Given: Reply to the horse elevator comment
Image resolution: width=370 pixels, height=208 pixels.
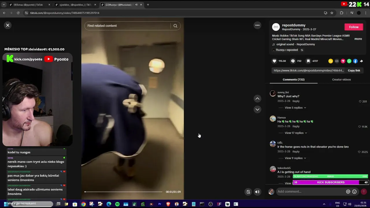Looking at the screenshot, I should point(296,151).
